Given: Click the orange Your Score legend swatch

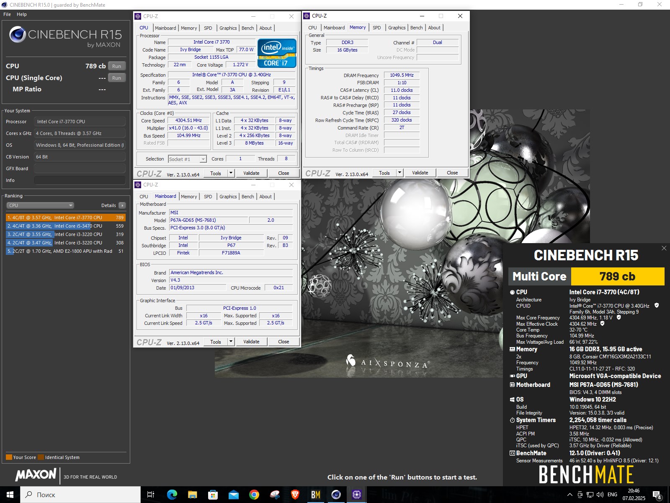Looking at the screenshot, I should coord(9,457).
